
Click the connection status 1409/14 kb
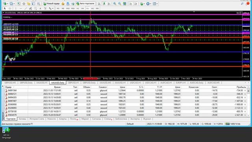[233, 124]
